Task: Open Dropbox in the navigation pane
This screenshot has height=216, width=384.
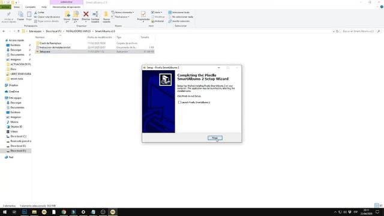Action: point(13,85)
